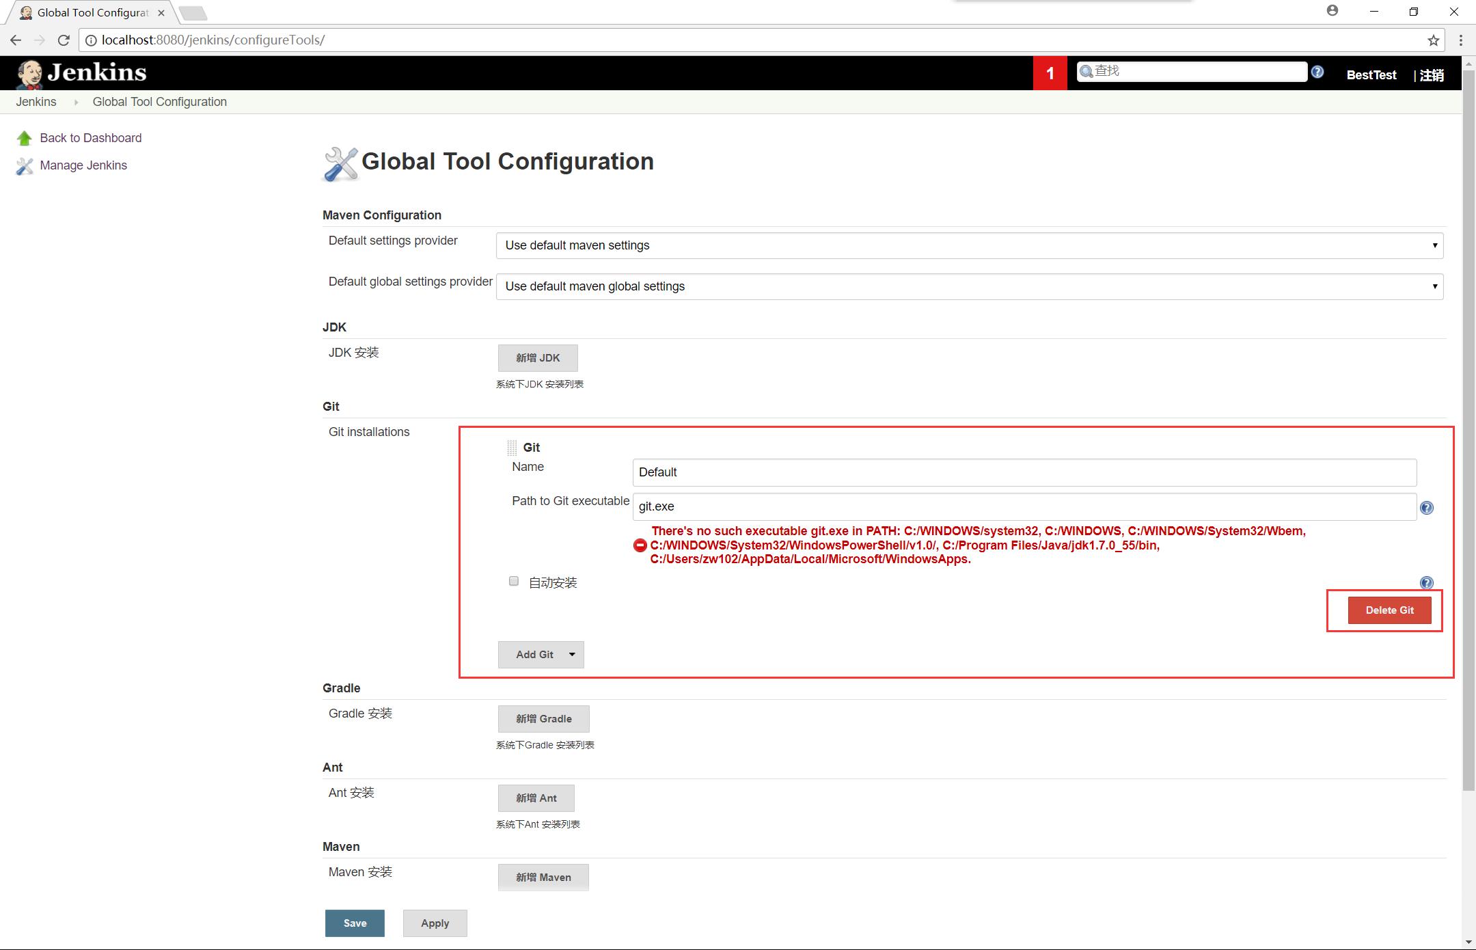The height and width of the screenshot is (950, 1476).
Task: Click the Jenkins breadcrumb link
Action: coord(36,102)
